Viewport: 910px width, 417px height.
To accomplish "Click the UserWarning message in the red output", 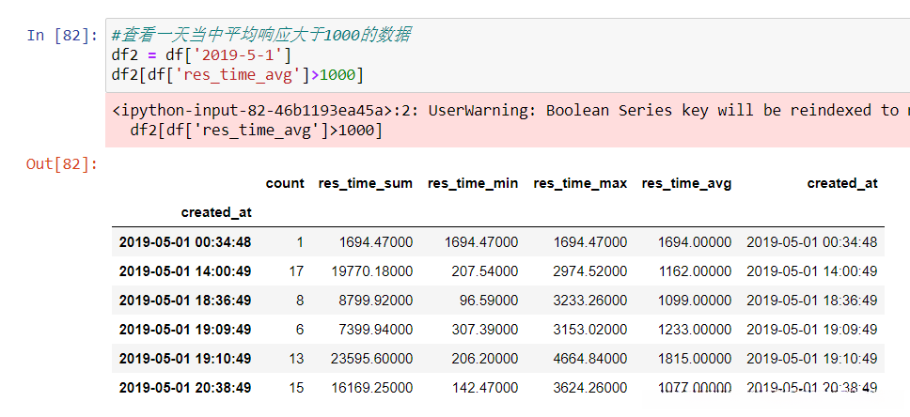I will pos(508,111).
